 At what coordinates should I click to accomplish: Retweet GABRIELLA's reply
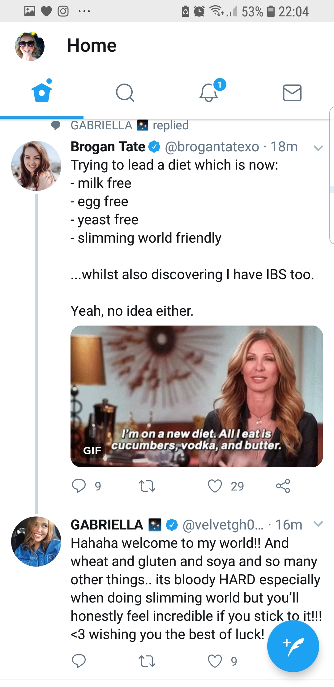click(147, 661)
